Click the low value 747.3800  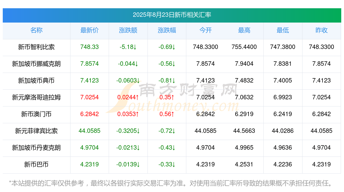point(283,47)
